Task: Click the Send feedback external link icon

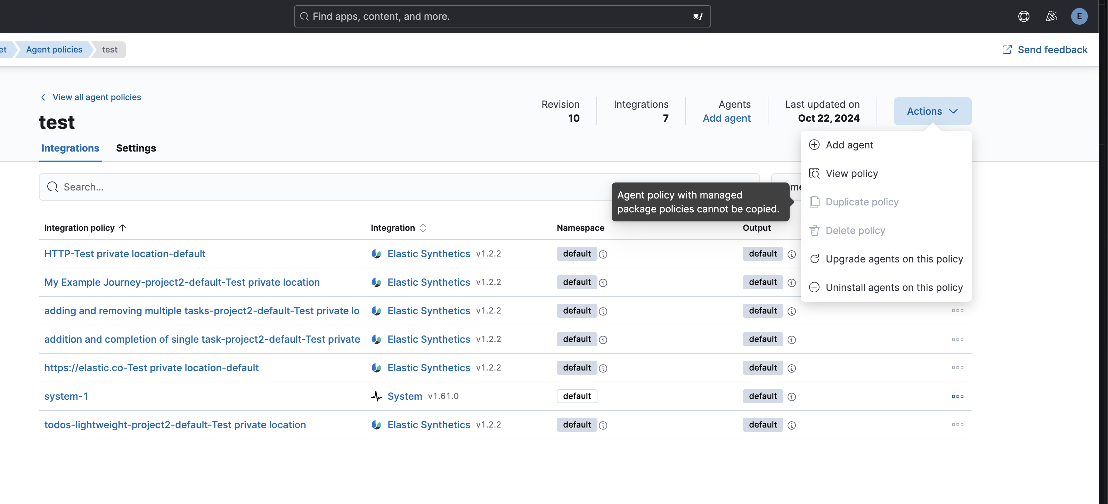Action: click(1007, 49)
